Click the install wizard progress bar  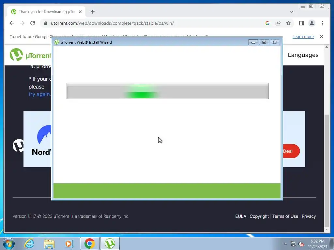point(168,91)
